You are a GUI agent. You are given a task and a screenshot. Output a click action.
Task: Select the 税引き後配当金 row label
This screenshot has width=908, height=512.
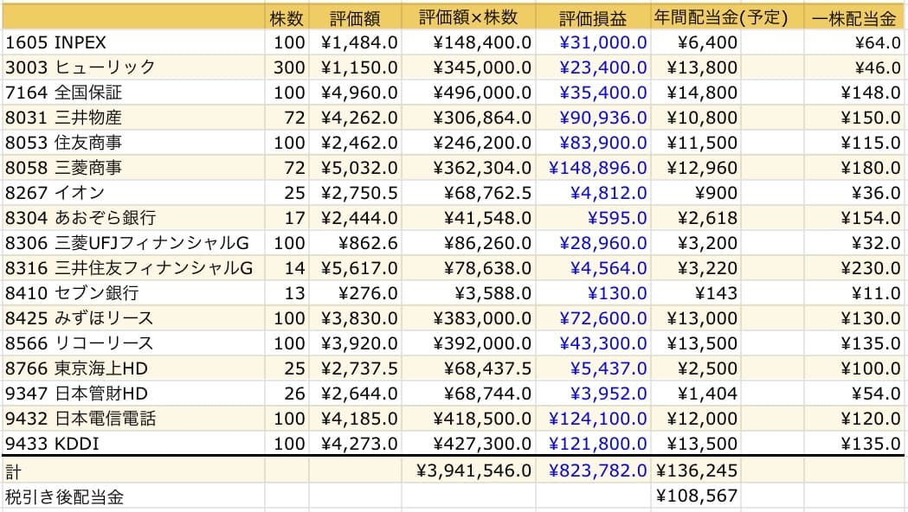[134, 496]
